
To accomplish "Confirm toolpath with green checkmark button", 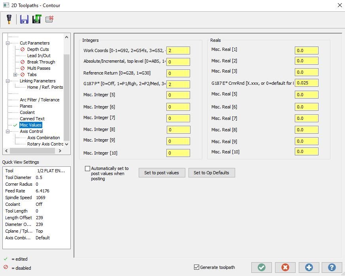I will 262,267.
